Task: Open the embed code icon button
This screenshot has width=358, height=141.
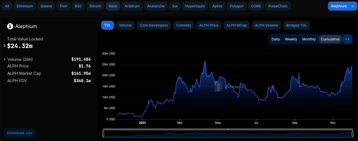Action: point(347,39)
